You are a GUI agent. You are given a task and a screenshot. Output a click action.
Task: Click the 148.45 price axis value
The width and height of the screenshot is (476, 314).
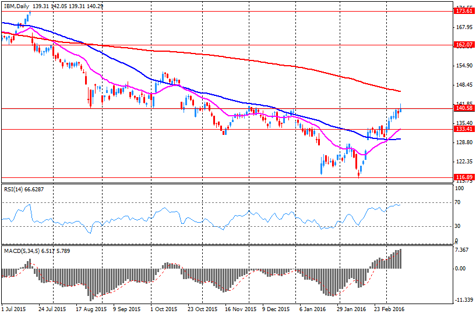(x=464, y=85)
